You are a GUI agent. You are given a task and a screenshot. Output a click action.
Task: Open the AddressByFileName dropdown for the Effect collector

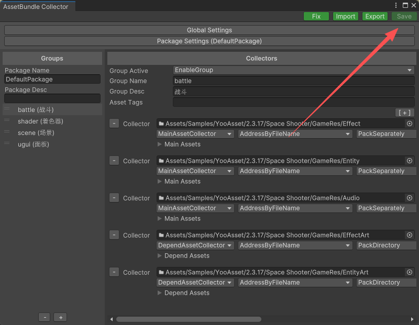pos(295,134)
